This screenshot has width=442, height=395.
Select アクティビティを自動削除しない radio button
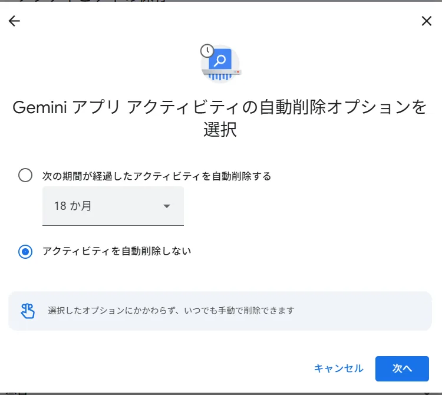pos(25,252)
